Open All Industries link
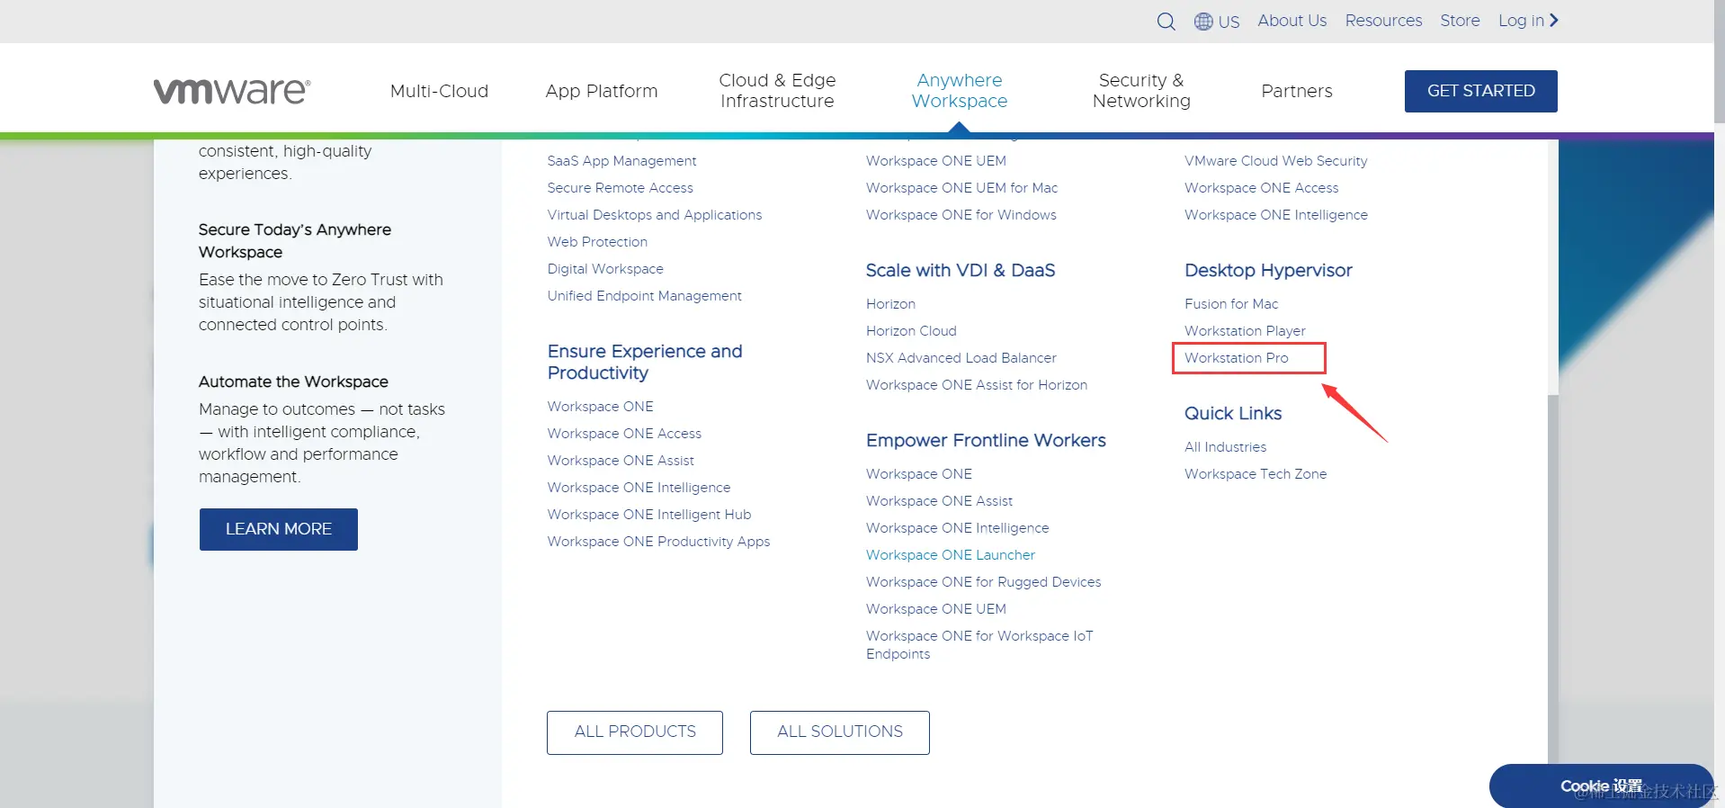This screenshot has height=808, width=1725. point(1225,447)
